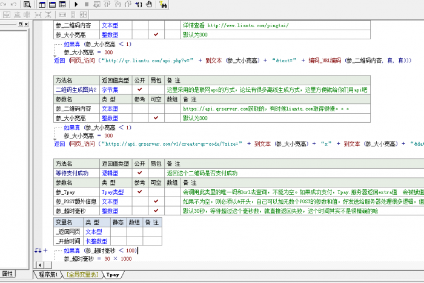Toggle 公开 checkmark for 等待支付成功 method
This screenshot has width=424, height=283.
point(139,173)
